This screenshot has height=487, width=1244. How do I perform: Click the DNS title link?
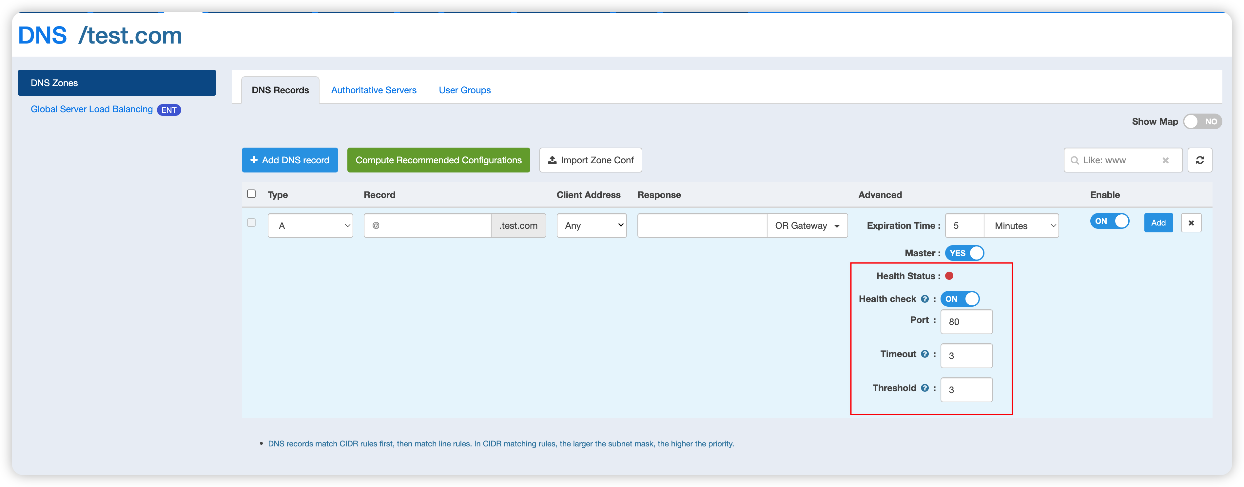point(43,35)
